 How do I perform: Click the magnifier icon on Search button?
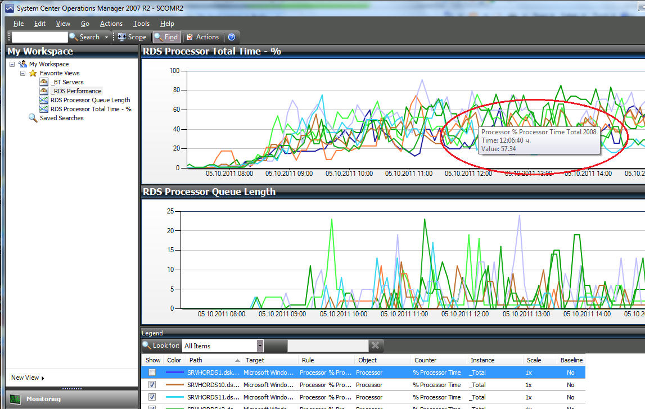[74, 37]
